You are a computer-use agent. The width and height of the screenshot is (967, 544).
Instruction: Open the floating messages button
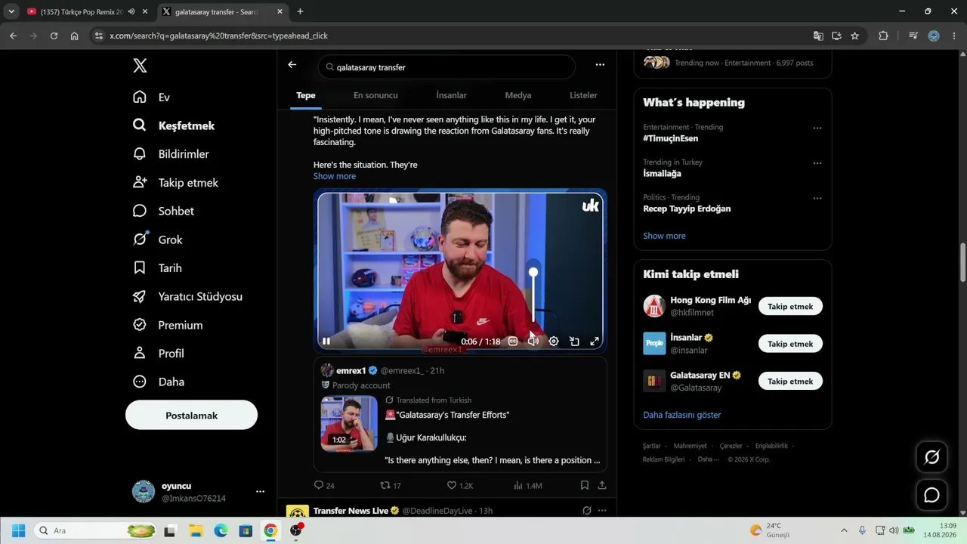pos(931,495)
